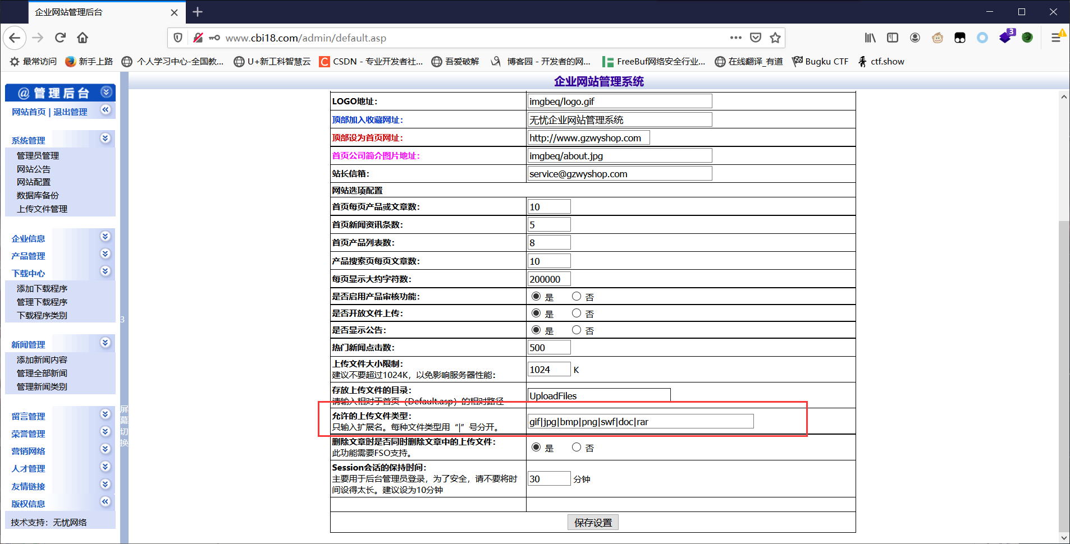Open the CSDN bookmark
This screenshot has width=1070, height=544.
pos(371,62)
